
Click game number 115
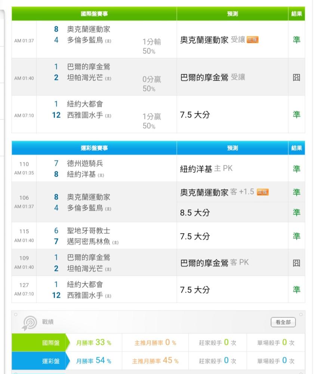(x=24, y=232)
